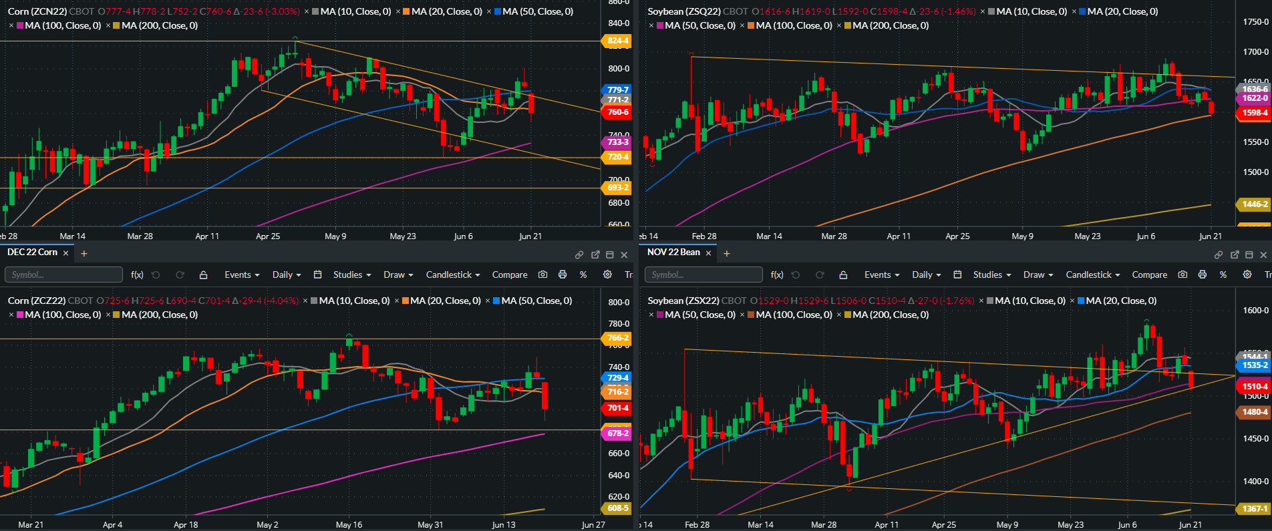
Task: Click the link chart icon in NOV 22 Bean panel
Action: 1219,254
